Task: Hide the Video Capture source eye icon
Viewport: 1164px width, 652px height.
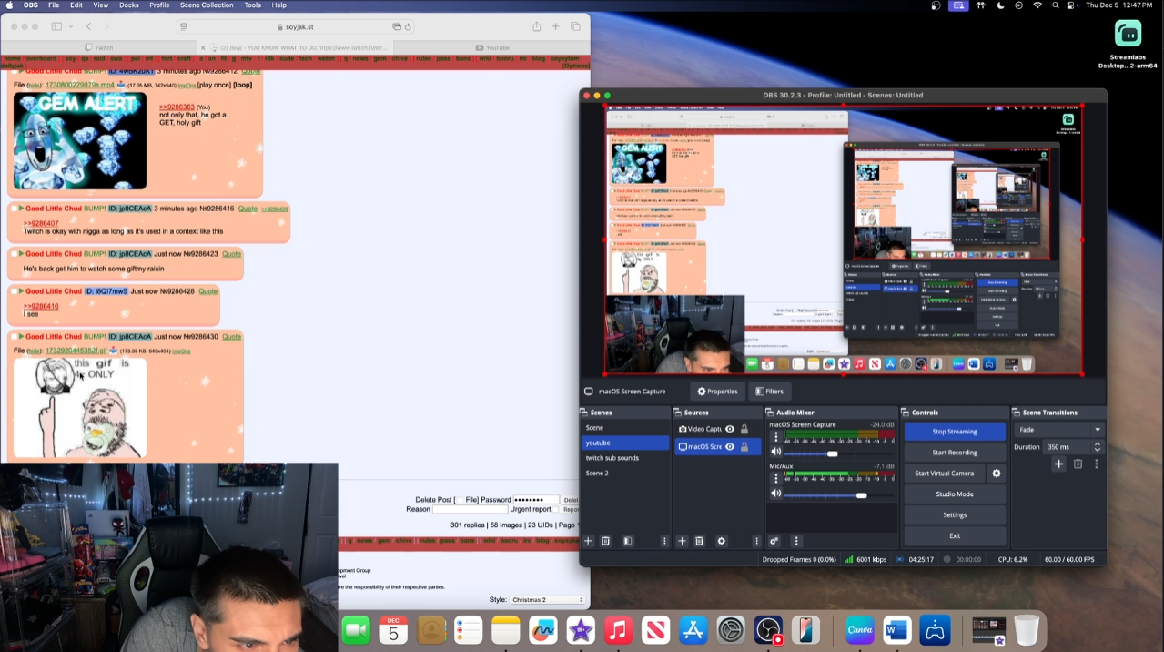Action: pyautogui.click(x=730, y=429)
